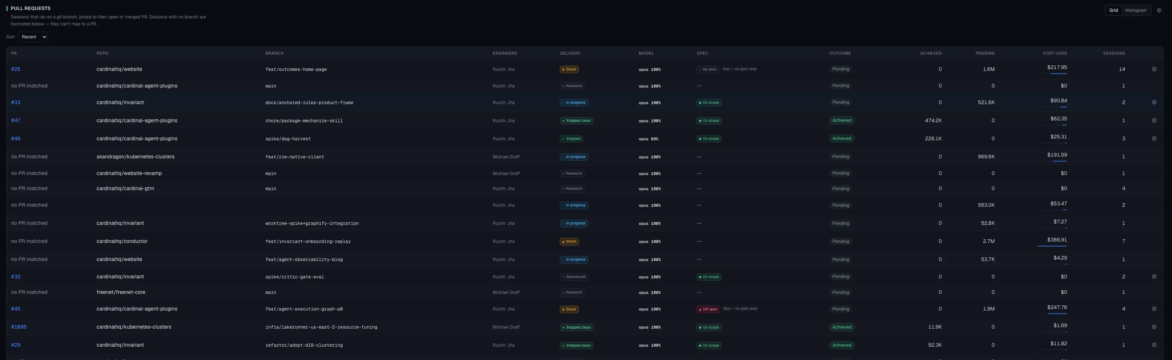The height and width of the screenshot is (360, 1172).
Task: Click gear icon on PR #45 row
Action: (x=1154, y=309)
